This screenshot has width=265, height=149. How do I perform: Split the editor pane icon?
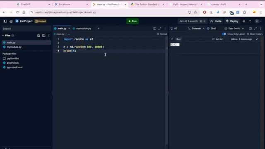[154, 29]
